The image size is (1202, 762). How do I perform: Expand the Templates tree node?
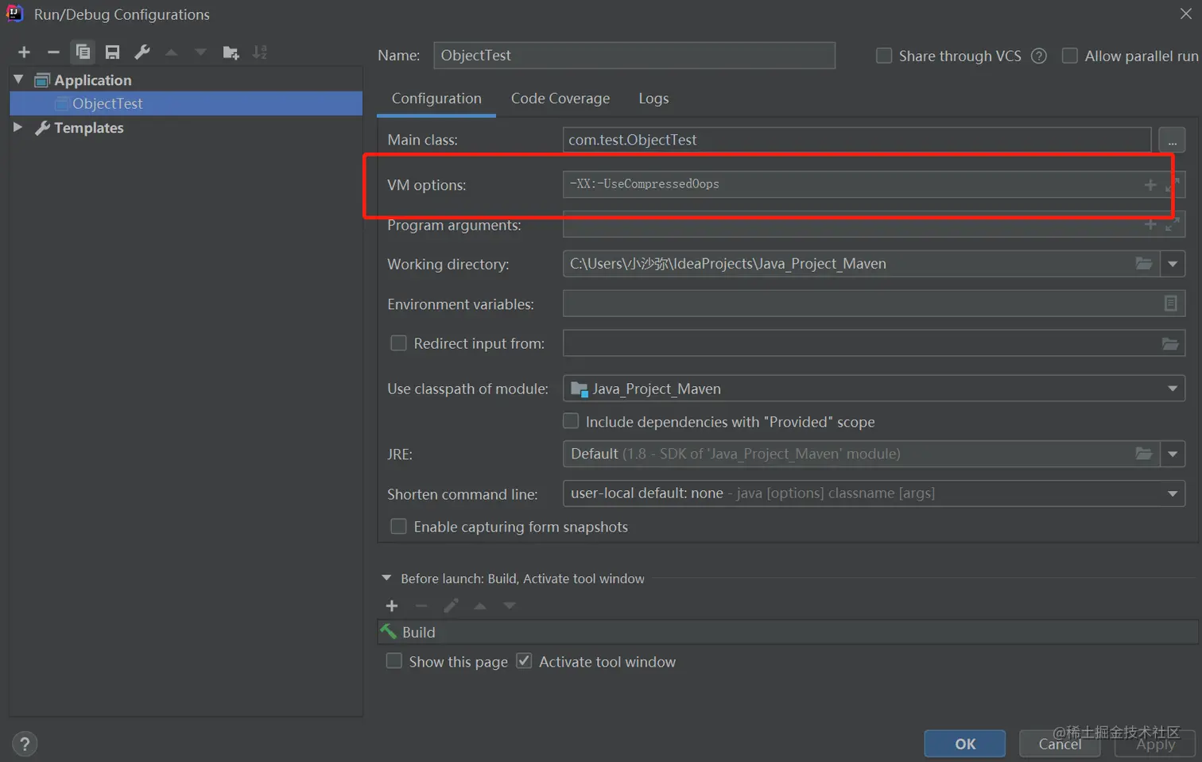click(x=17, y=127)
